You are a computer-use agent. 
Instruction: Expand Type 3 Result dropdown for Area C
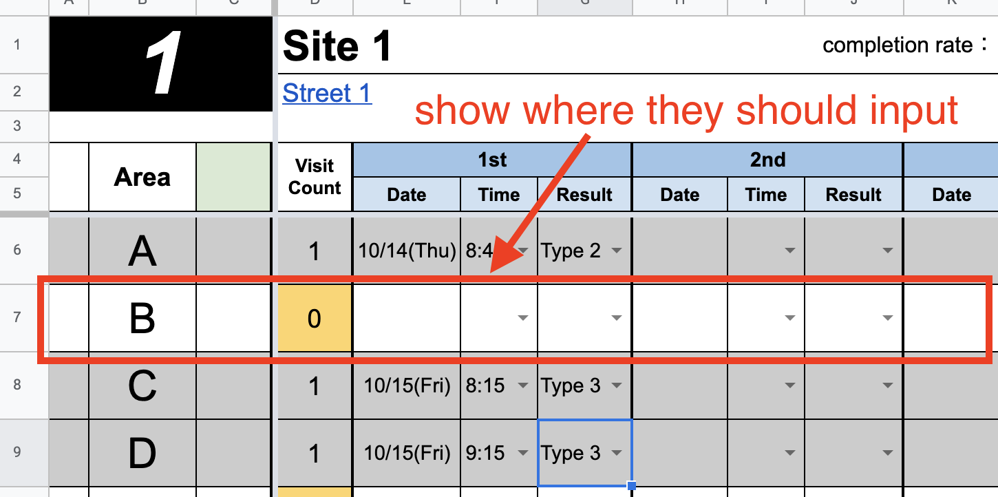617,385
